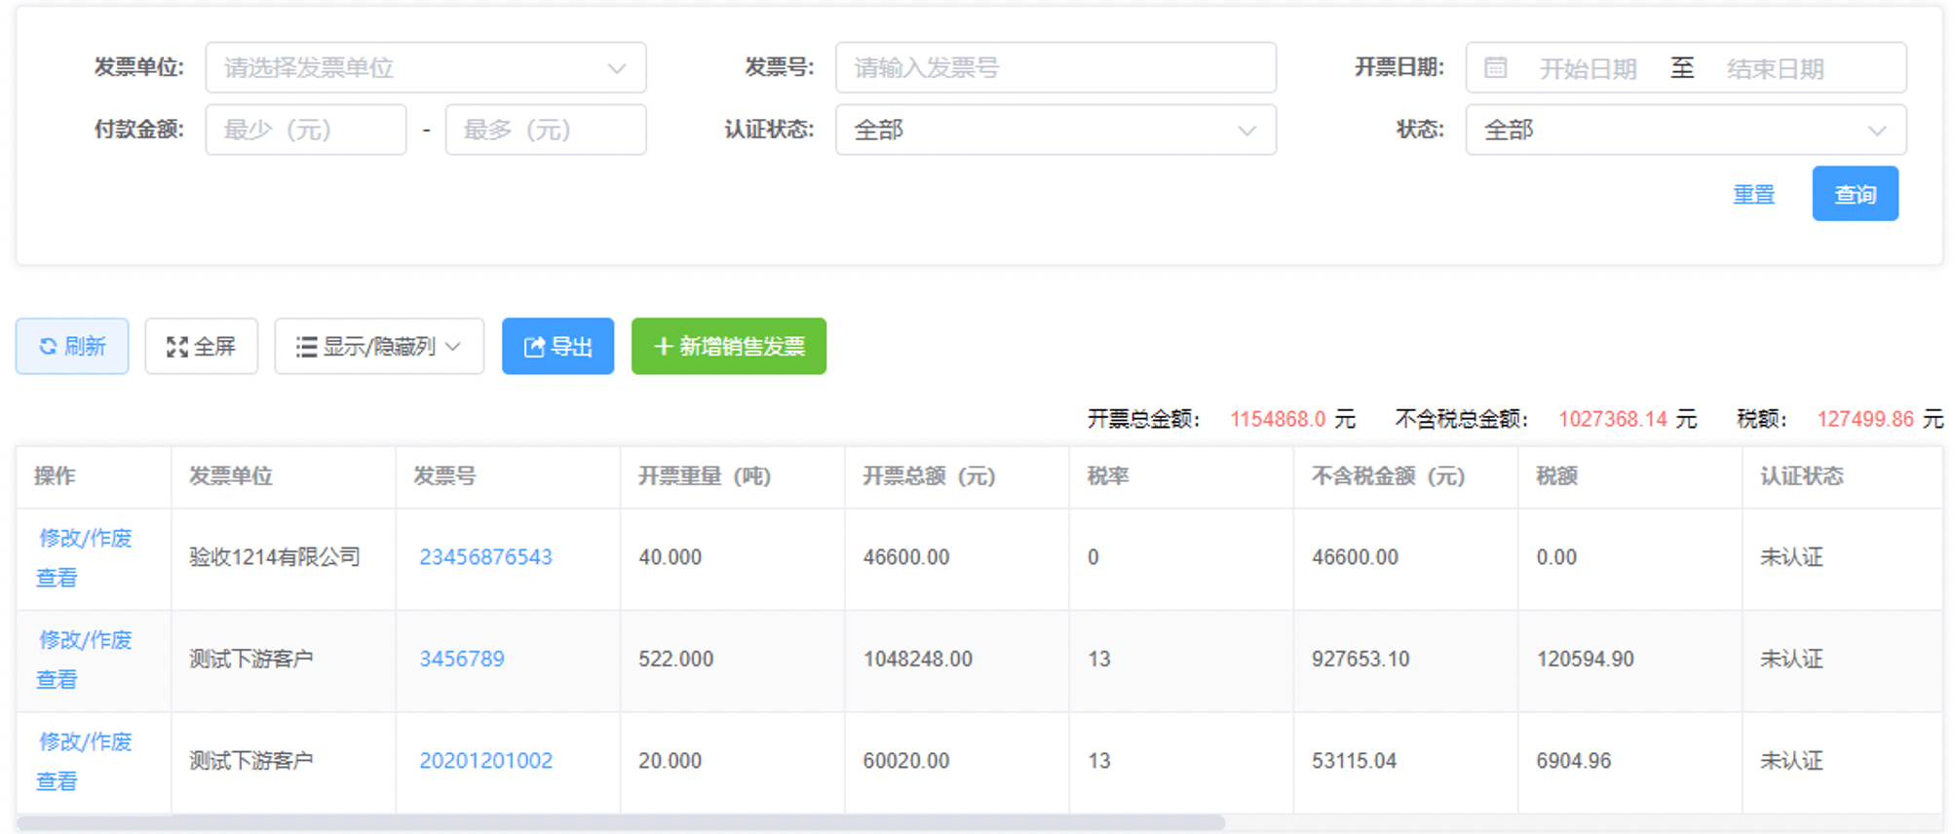Click the 开票总额（元） column header
This screenshot has width=1955, height=834.
coord(957,476)
